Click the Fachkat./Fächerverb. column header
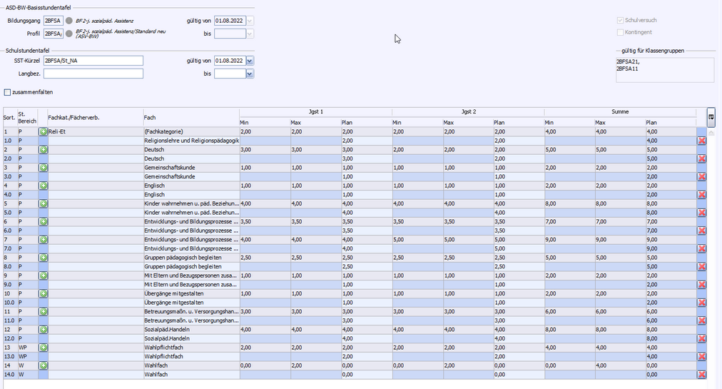722x389 pixels. pos(94,117)
